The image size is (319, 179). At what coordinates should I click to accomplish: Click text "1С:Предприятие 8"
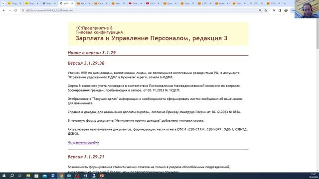tap(94, 28)
